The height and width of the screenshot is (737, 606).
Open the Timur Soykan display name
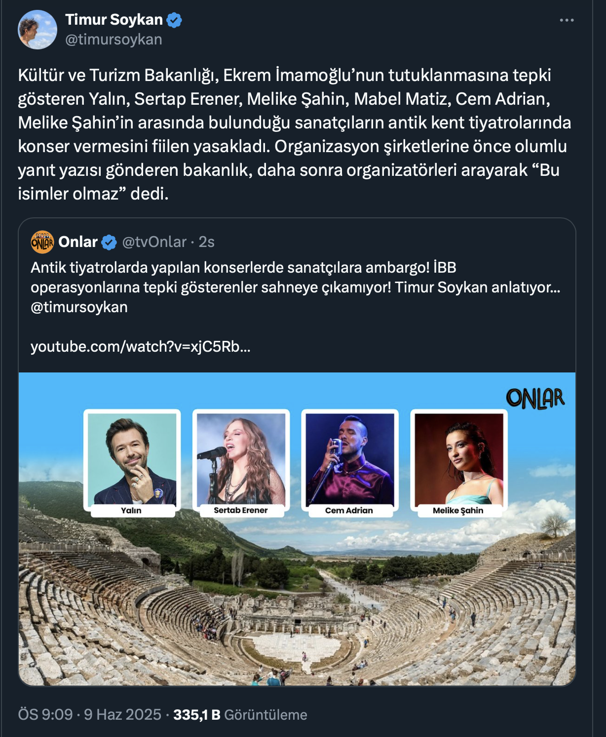[114, 20]
